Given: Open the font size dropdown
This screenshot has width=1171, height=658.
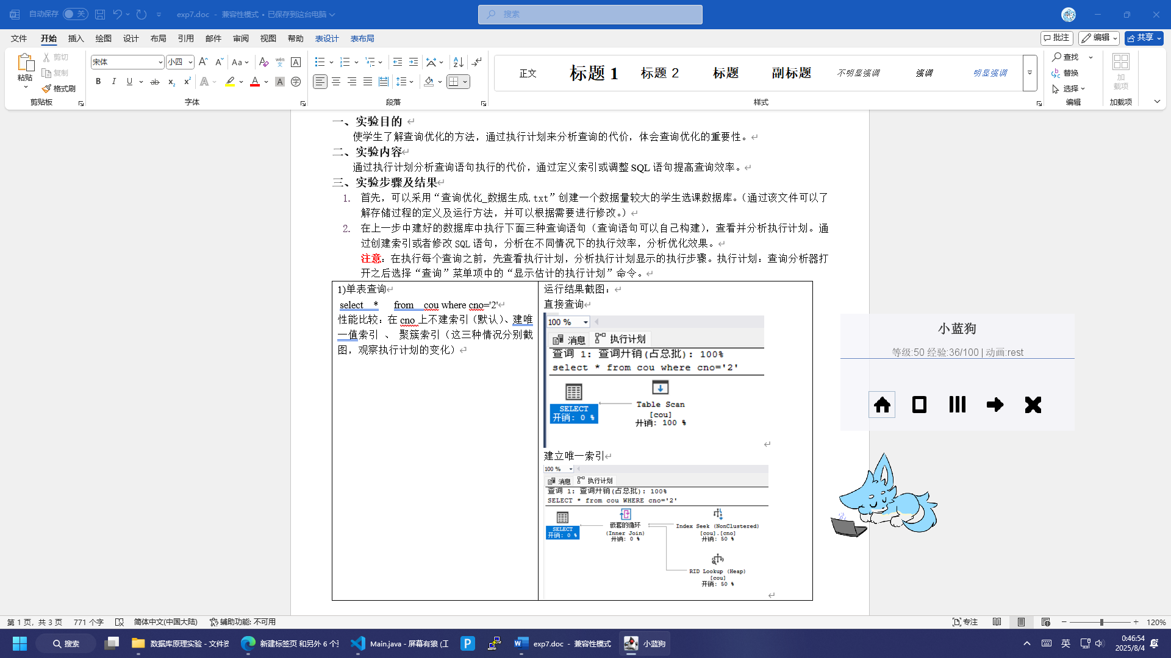Looking at the screenshot, I should [x=190, y=62].
